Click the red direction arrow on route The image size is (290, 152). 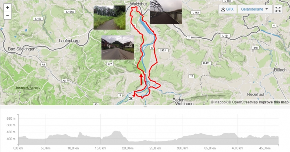tap(141, 79)
